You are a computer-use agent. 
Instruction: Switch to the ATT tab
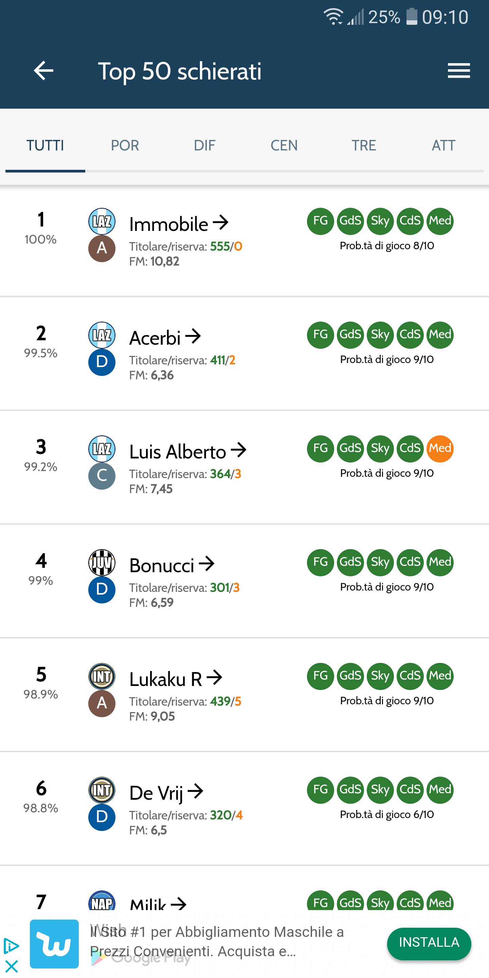[x=443, y=145]
